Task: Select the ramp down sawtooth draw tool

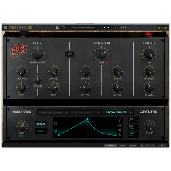Action: pyautogui.click(x=119, y=134)
